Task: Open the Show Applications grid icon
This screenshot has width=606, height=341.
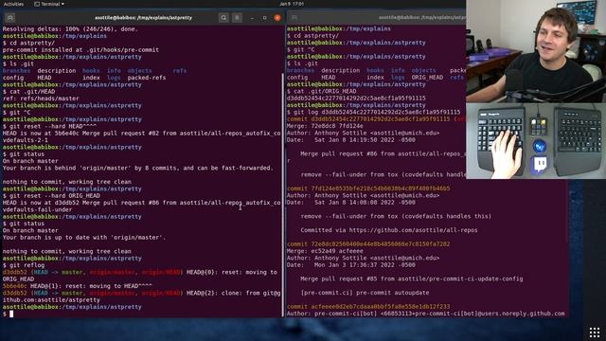Action: (x=595, y=332)
